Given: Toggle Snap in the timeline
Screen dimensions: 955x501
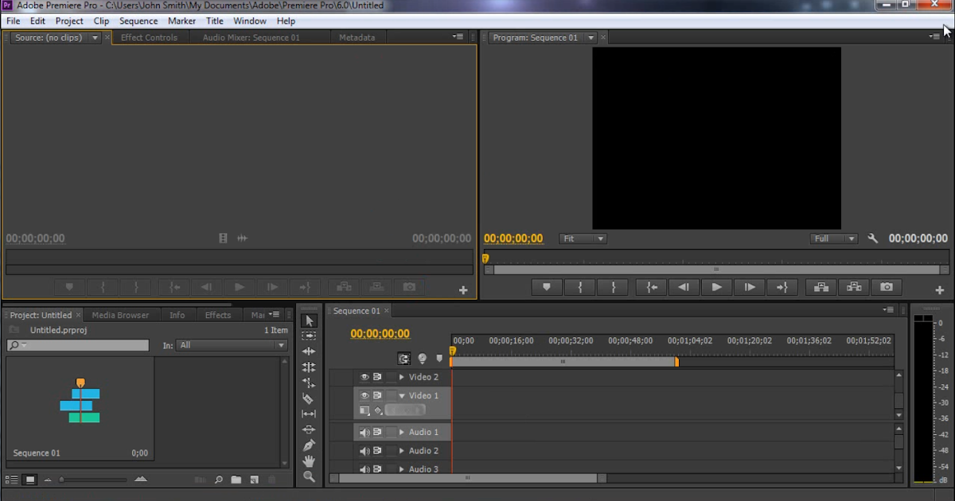Looking at the screenshot, I should (404, 359).
